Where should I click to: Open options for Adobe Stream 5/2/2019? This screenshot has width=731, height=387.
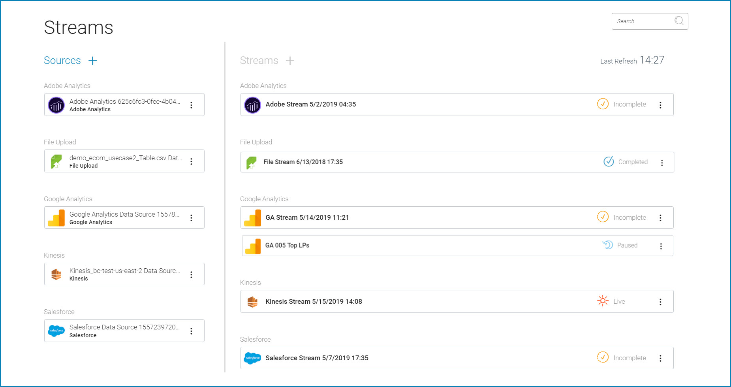click(660, 105)
